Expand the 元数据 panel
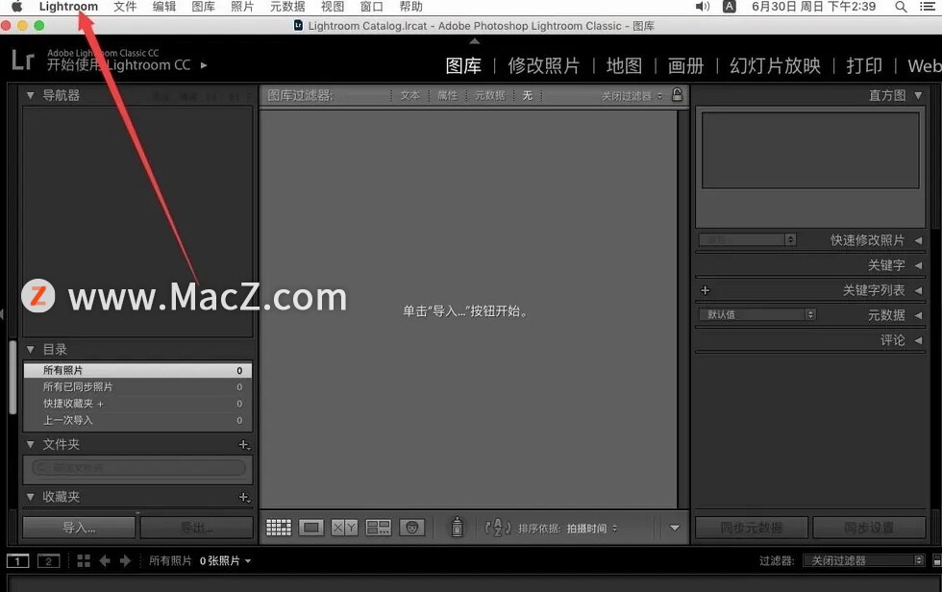Screen dimensions: 942x592 [x=918, y=314]
